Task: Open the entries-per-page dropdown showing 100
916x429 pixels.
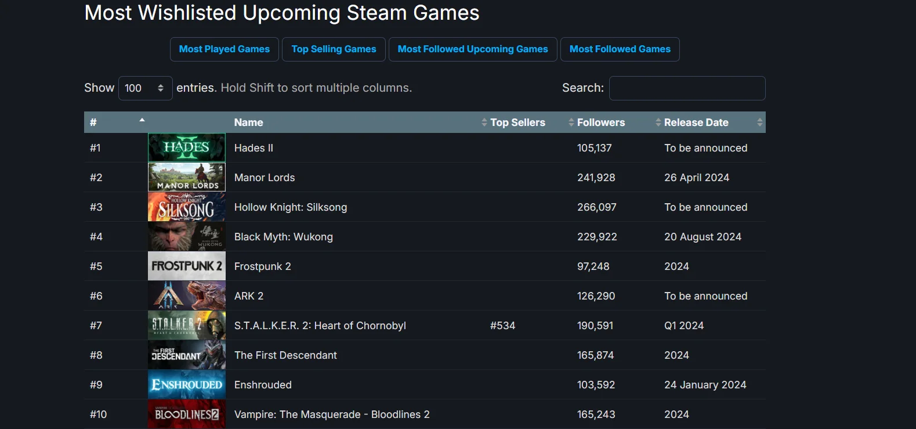Action: [145, 88]
